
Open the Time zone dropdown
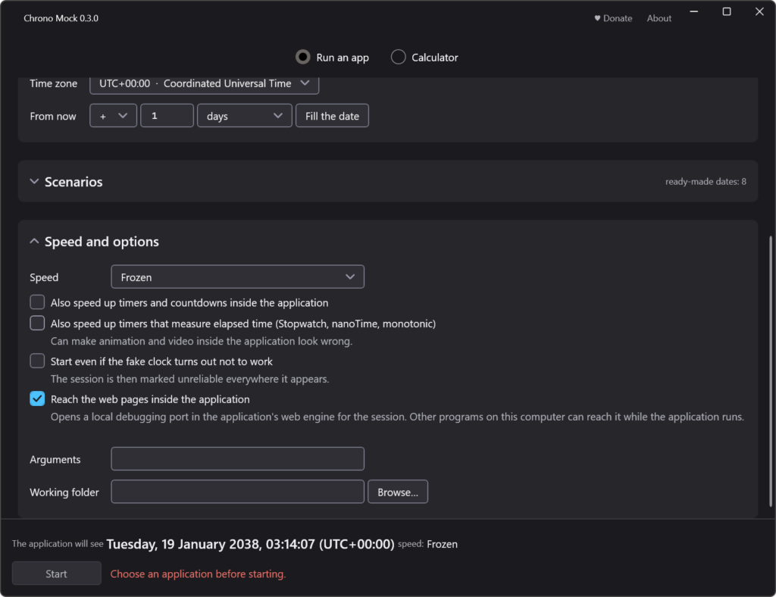click(204, 83)
